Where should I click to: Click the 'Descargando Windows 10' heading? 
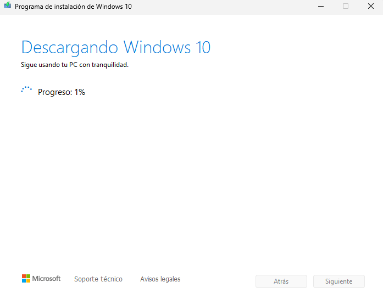click(115, 47)
